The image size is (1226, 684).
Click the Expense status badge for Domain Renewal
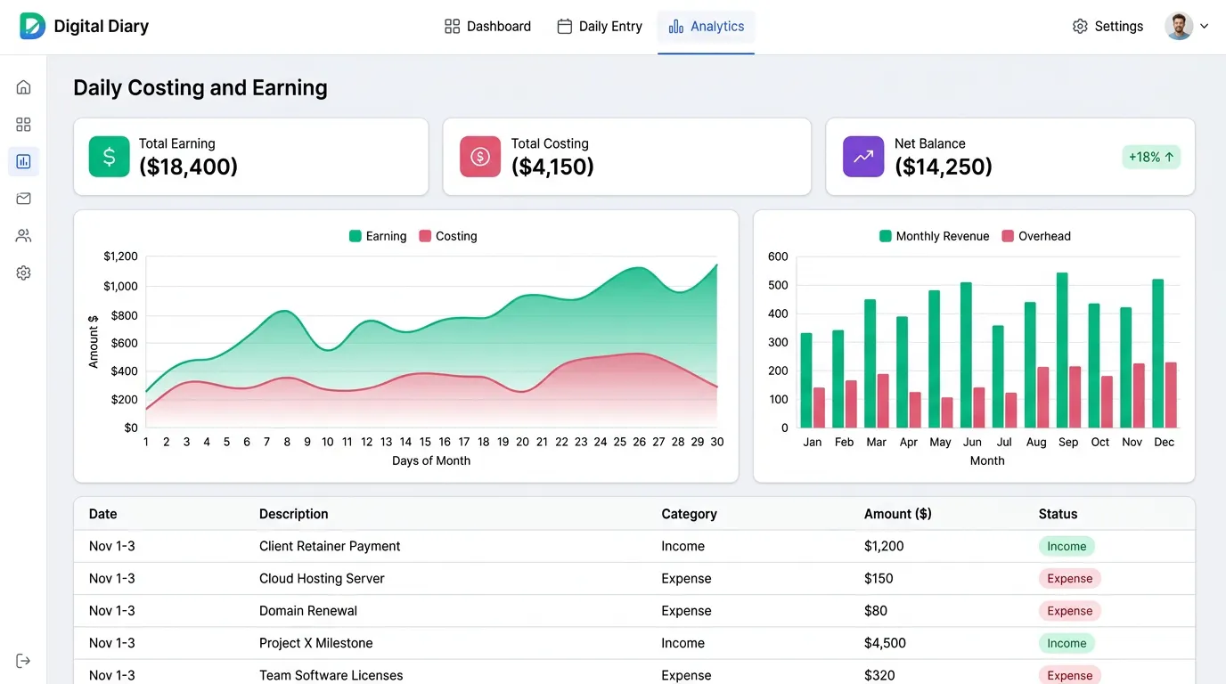1069,611
